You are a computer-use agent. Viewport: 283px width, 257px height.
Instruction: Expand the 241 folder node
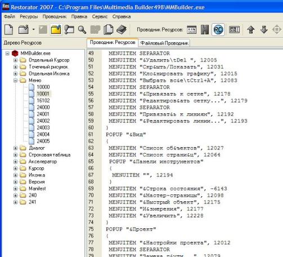tap(16, 202)
